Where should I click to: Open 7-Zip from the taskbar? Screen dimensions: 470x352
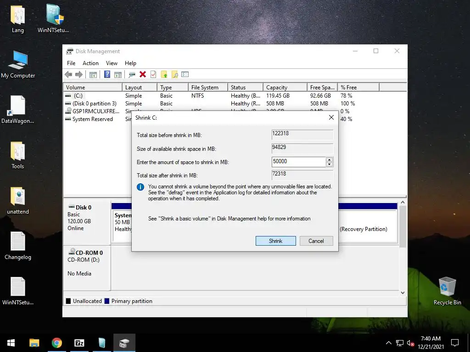(x=79, y=343)
